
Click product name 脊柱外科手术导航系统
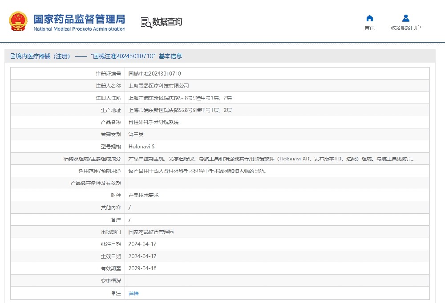pos(154,122)
